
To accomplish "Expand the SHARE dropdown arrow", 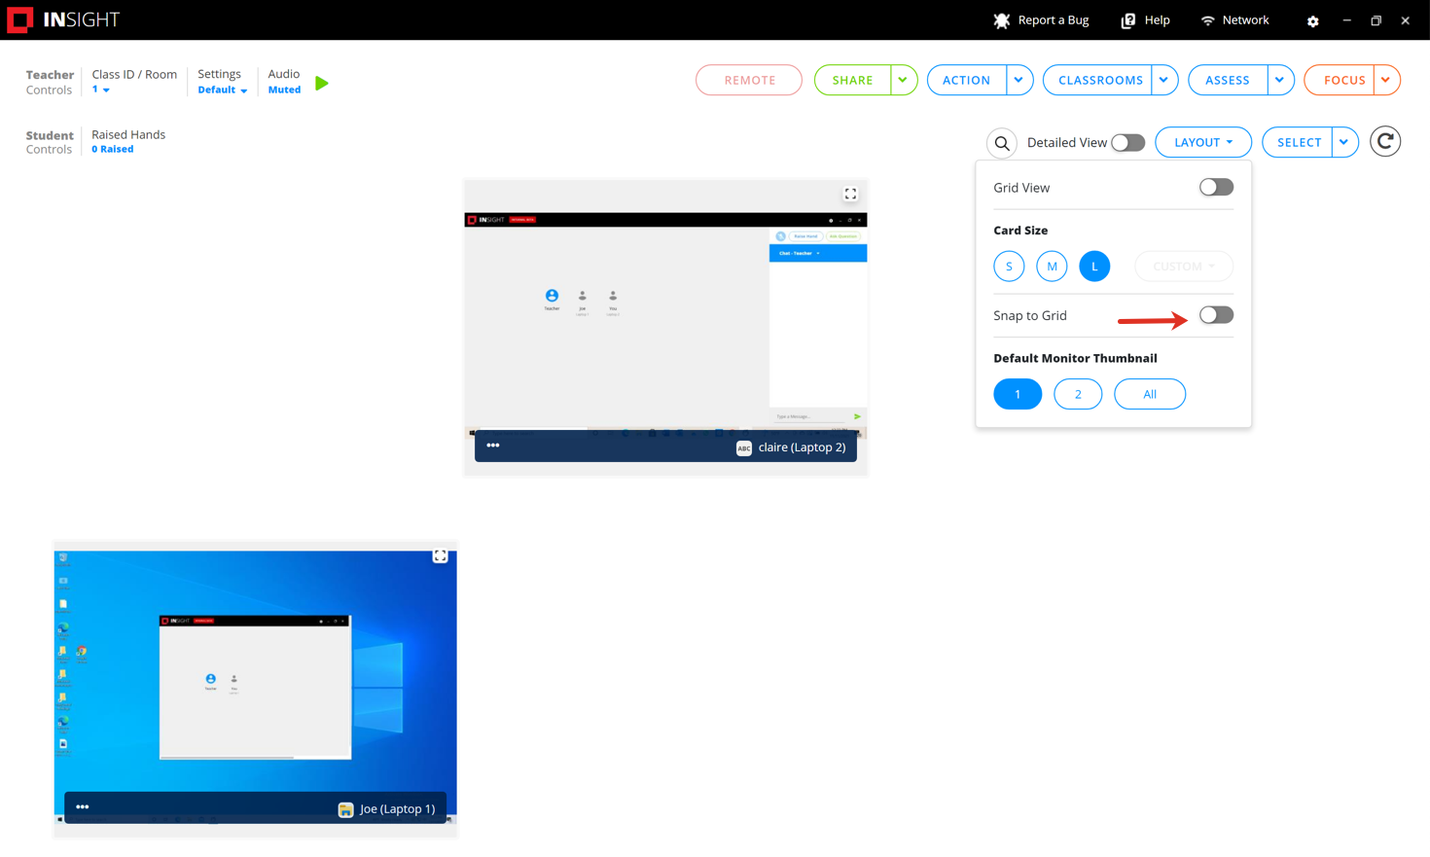I will (903, 80).
